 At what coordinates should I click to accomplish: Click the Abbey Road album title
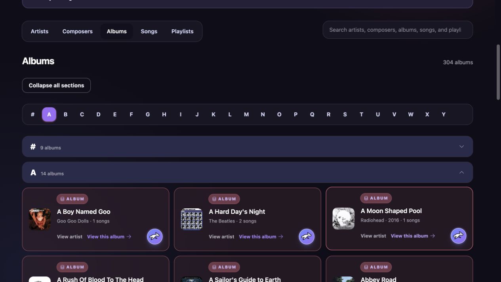click(x=378, y=279)
